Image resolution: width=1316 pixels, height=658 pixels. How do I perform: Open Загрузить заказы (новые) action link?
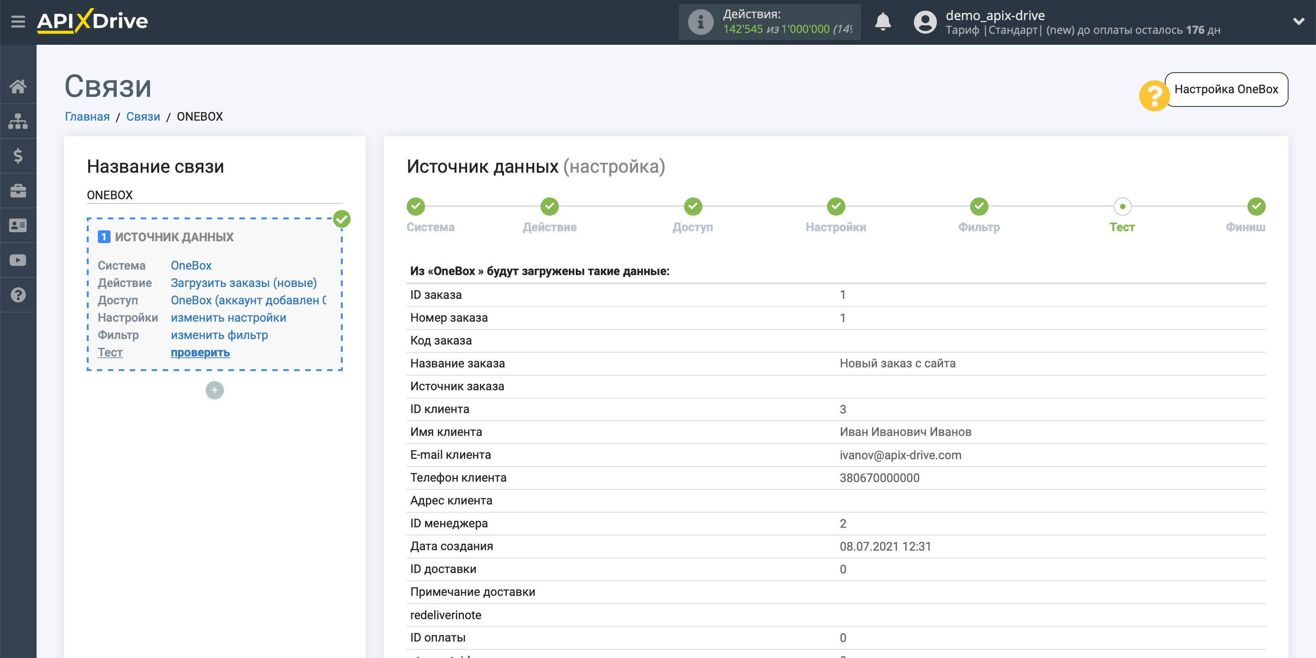tap(244, 282)
